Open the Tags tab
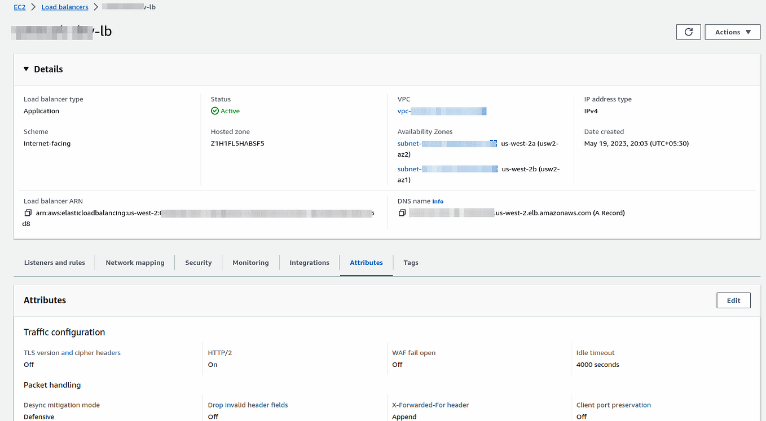This screenshot has height=421, width=766. tap(411, 262)
